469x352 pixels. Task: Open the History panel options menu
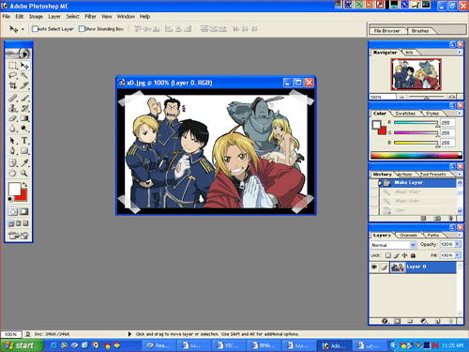tap(460, 174)
